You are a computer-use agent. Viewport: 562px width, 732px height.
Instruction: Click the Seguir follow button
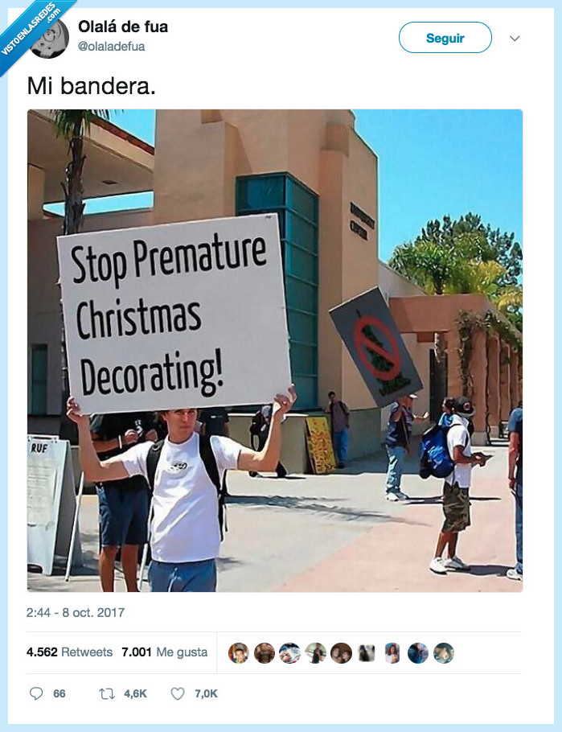tap(445, 38)
